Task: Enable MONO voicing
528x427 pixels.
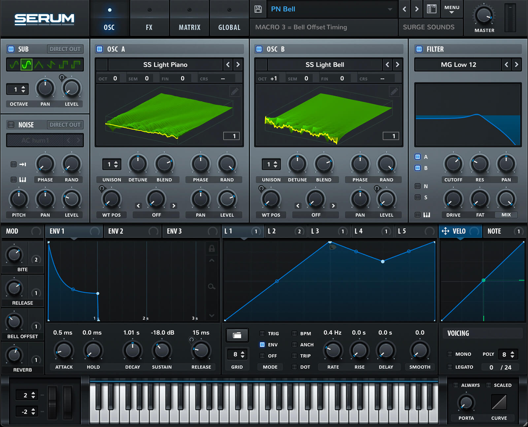Action: (x=449, y=354)
